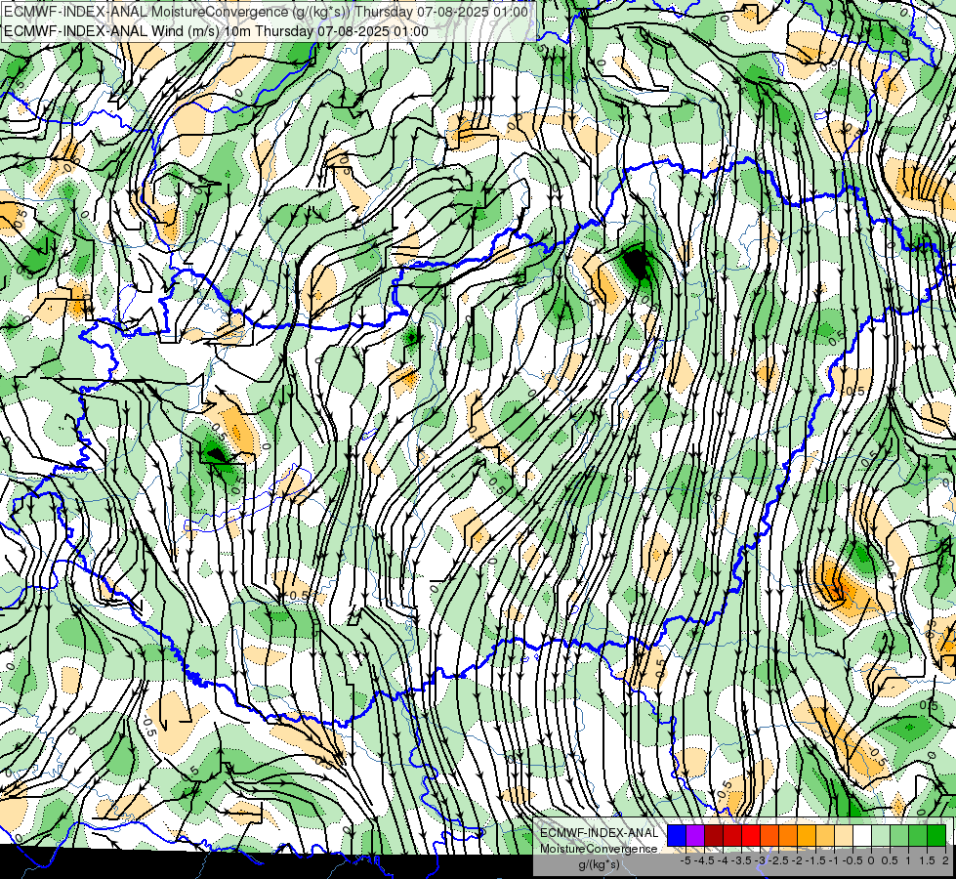The height and width of the screenshot is (879, 956).
Task: Click the -2 legend scale value
Action: point(798,860)
